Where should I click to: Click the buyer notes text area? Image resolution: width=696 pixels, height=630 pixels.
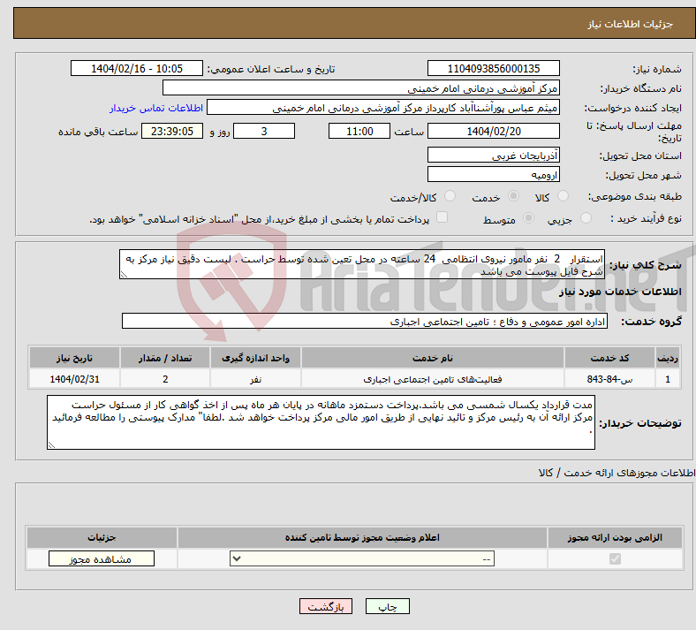pos(321,422)
